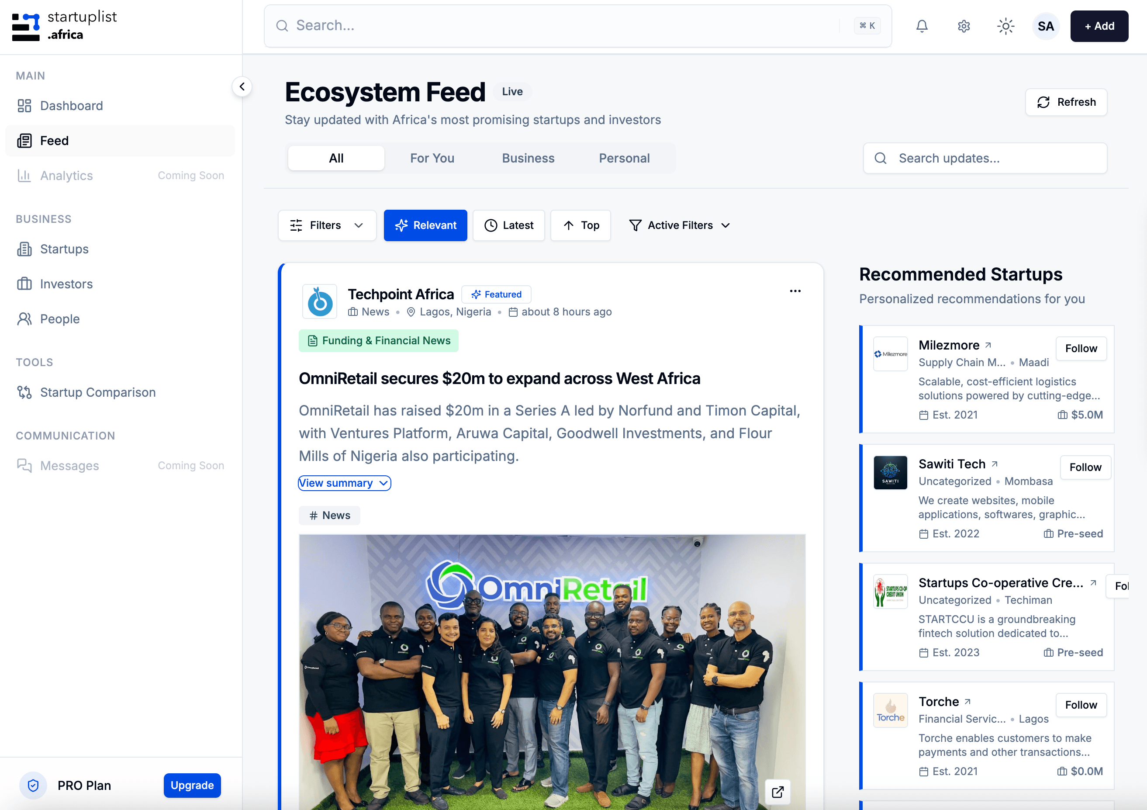The height and width of the screenshot is (810, 1147).
Task: Sort feed by Top
Action: point(580,225)
